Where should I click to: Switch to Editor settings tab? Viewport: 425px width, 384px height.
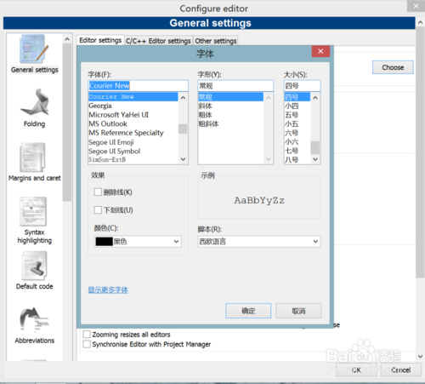[x=100, y=40]
